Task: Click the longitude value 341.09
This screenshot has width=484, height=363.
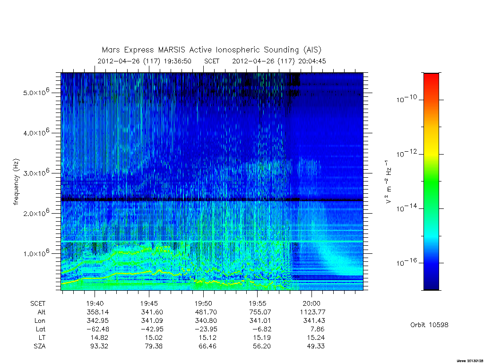Action: (152, 321)
